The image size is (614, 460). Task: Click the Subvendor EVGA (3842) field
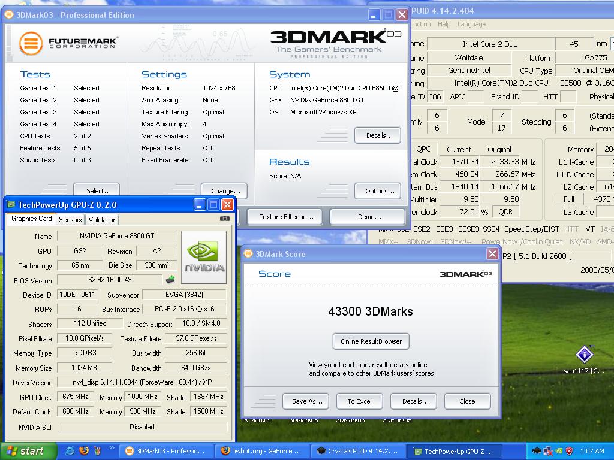[x=185, y=295]
